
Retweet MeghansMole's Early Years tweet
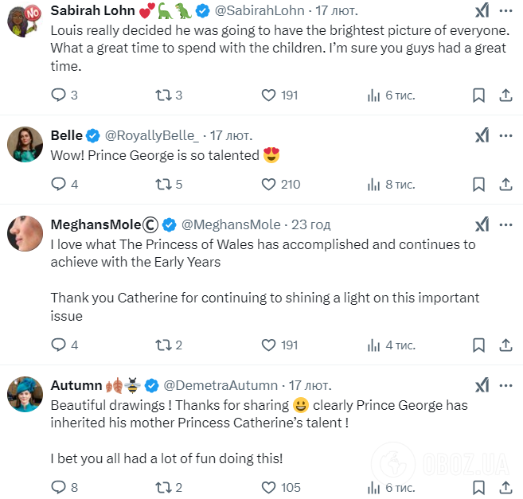tap(162, 345)
